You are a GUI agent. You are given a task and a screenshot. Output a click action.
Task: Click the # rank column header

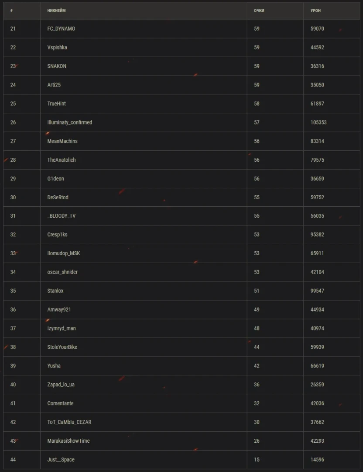coord(11,10)
